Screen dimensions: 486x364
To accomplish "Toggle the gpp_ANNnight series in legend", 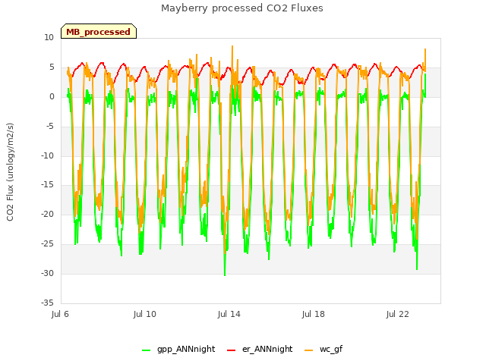I will (178, 349).
